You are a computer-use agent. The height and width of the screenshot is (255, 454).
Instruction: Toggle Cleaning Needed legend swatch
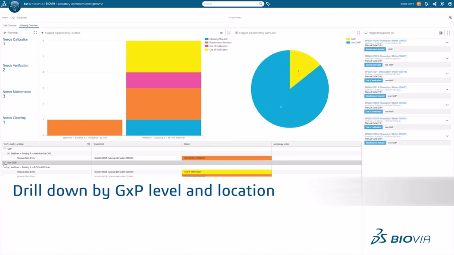[x=207, y=39]
